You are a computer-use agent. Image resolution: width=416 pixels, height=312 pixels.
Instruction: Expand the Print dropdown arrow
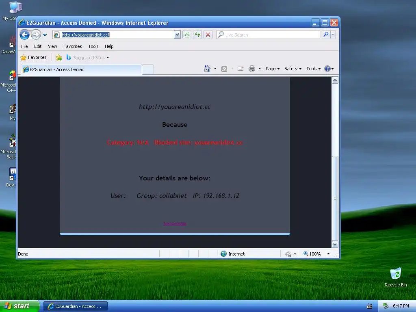pyautogui.click(x=260, y=69)
